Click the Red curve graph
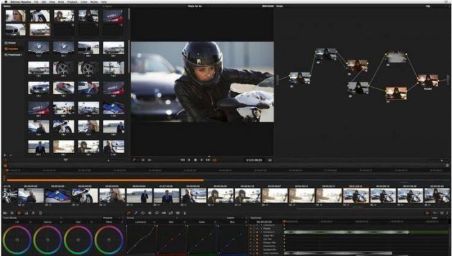Screen dimensions: 452x256 (x=172, y=240)
